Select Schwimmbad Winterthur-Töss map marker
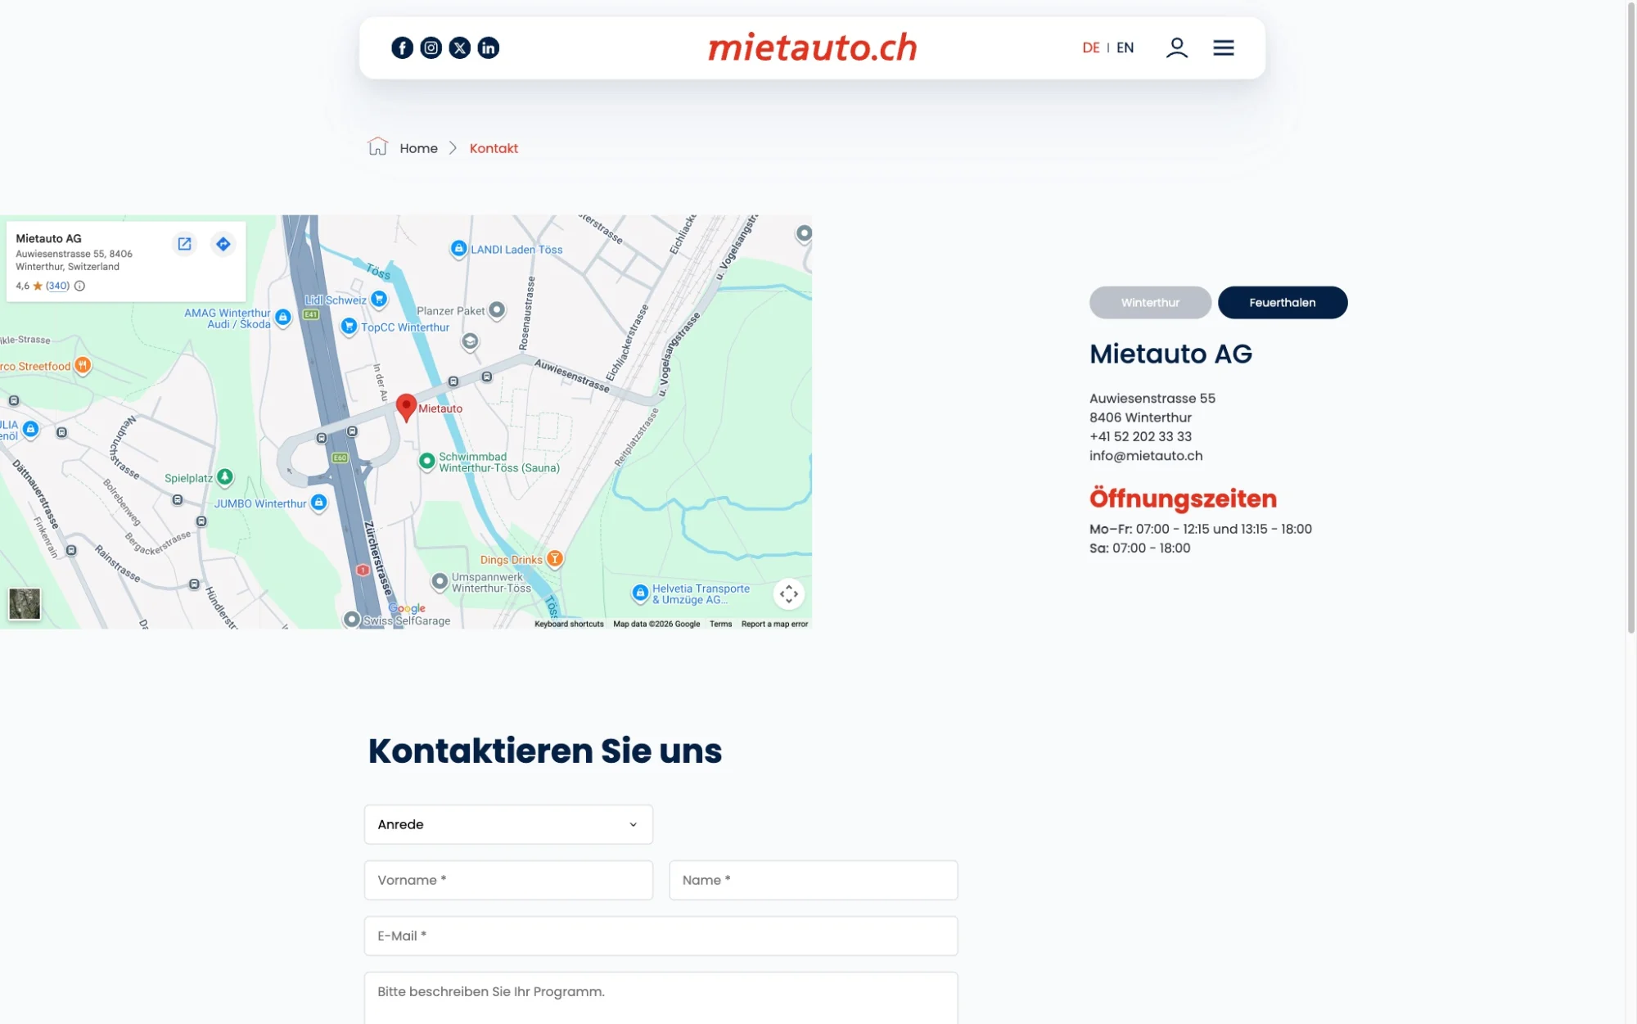This screenshot has width=1637, height=1024. (x=426, y=461)
